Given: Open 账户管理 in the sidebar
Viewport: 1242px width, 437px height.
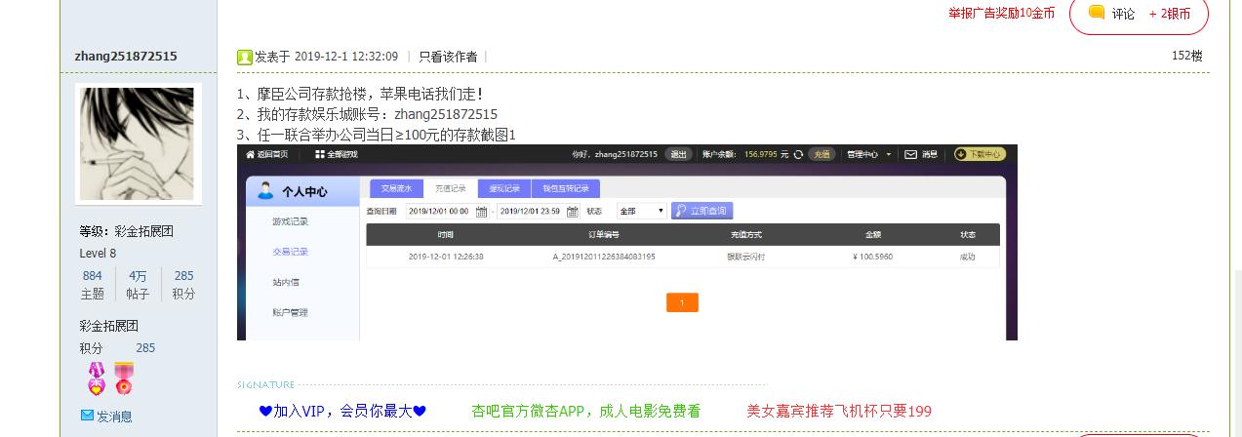Looking at the screenshot, I should [x=290, y=312].
